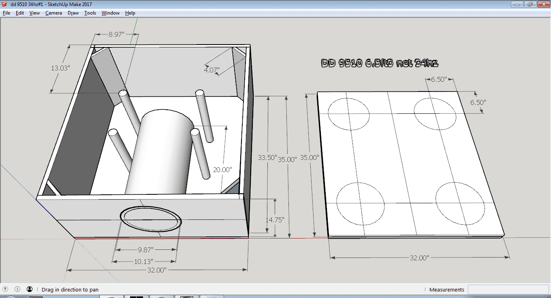
Task: Click the window title "dd 9510 34hz#1 - SketchUp Make 2017"
Action: coord(51,4)
